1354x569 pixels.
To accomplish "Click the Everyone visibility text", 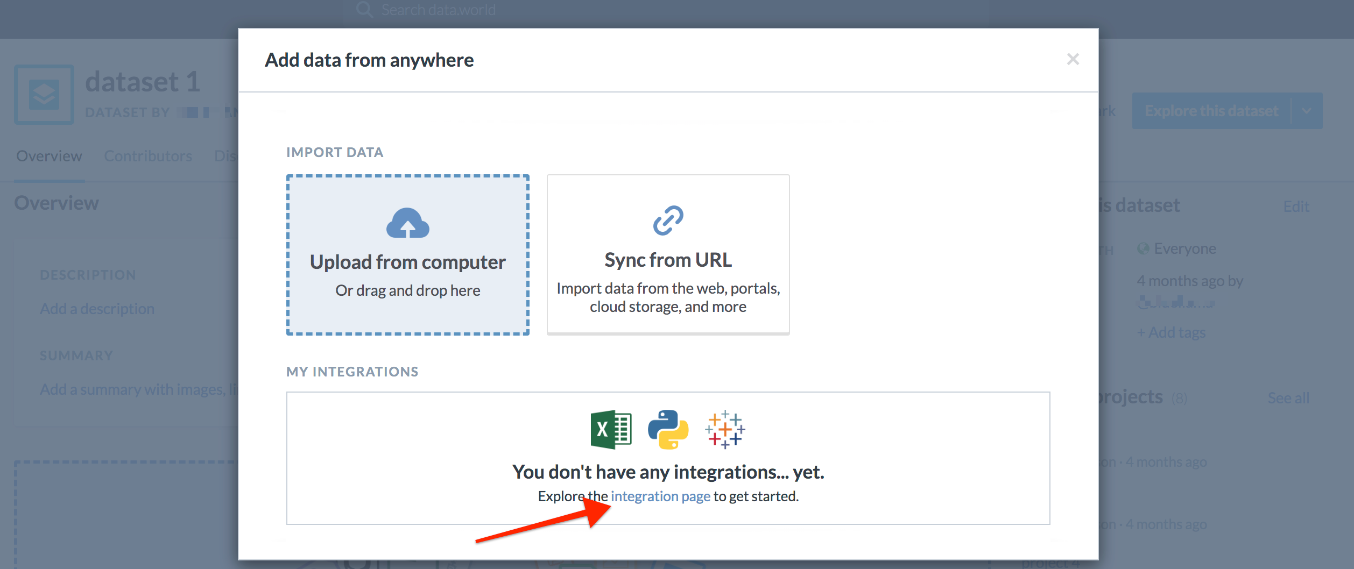I will (1185, 248).
